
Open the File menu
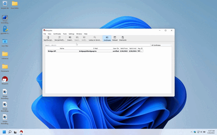coord(45,34)
